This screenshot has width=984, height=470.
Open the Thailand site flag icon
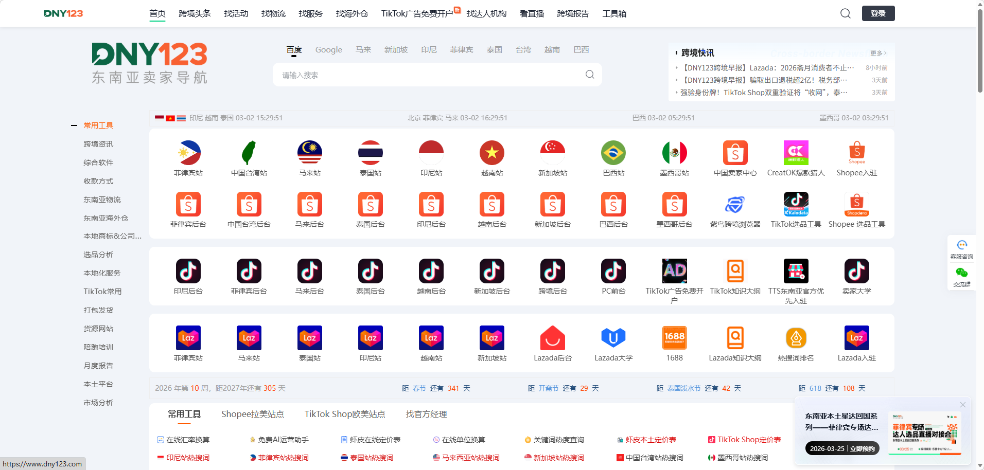(x=371, y=153)
